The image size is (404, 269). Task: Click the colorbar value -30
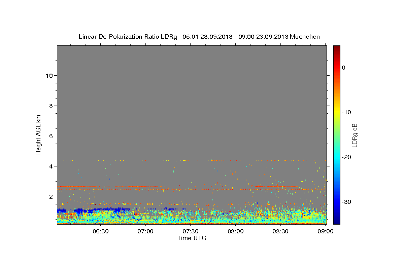point(347,202)
